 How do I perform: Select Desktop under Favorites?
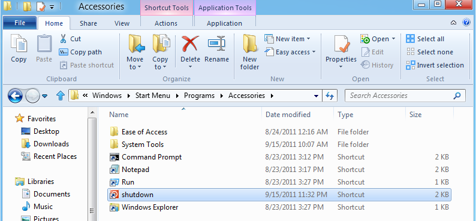(x=40, y=131)
